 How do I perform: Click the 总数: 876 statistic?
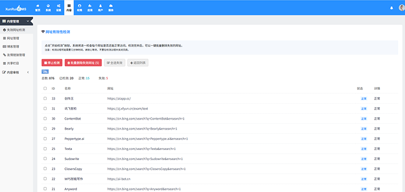coord(48,78)
